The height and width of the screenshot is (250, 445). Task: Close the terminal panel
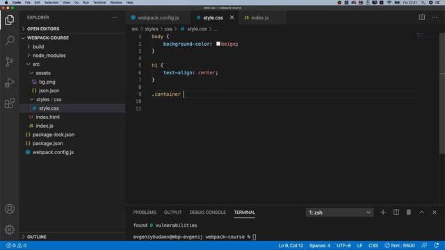[434, 212]
